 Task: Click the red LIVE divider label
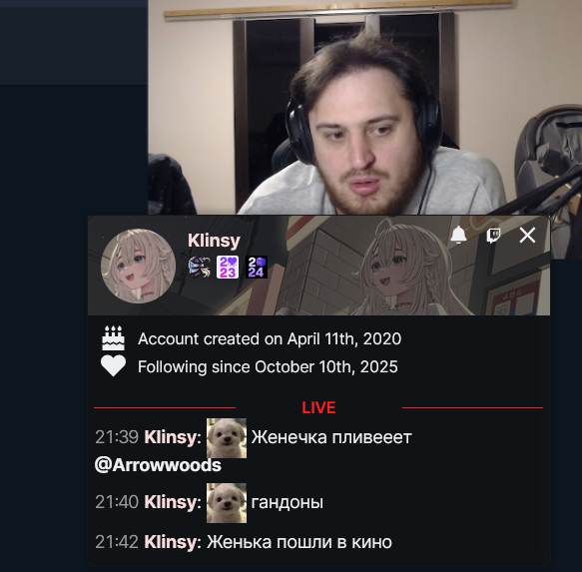click(x=318, y=407)
